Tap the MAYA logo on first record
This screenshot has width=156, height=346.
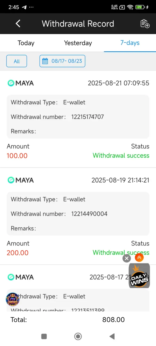pos(21,83)
